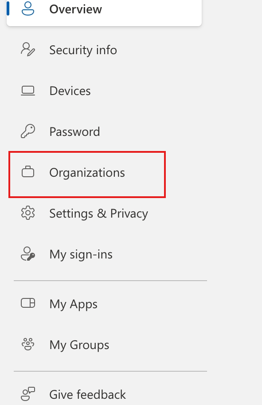
Task: View My sign-ins activity
Action: [80, 254]
